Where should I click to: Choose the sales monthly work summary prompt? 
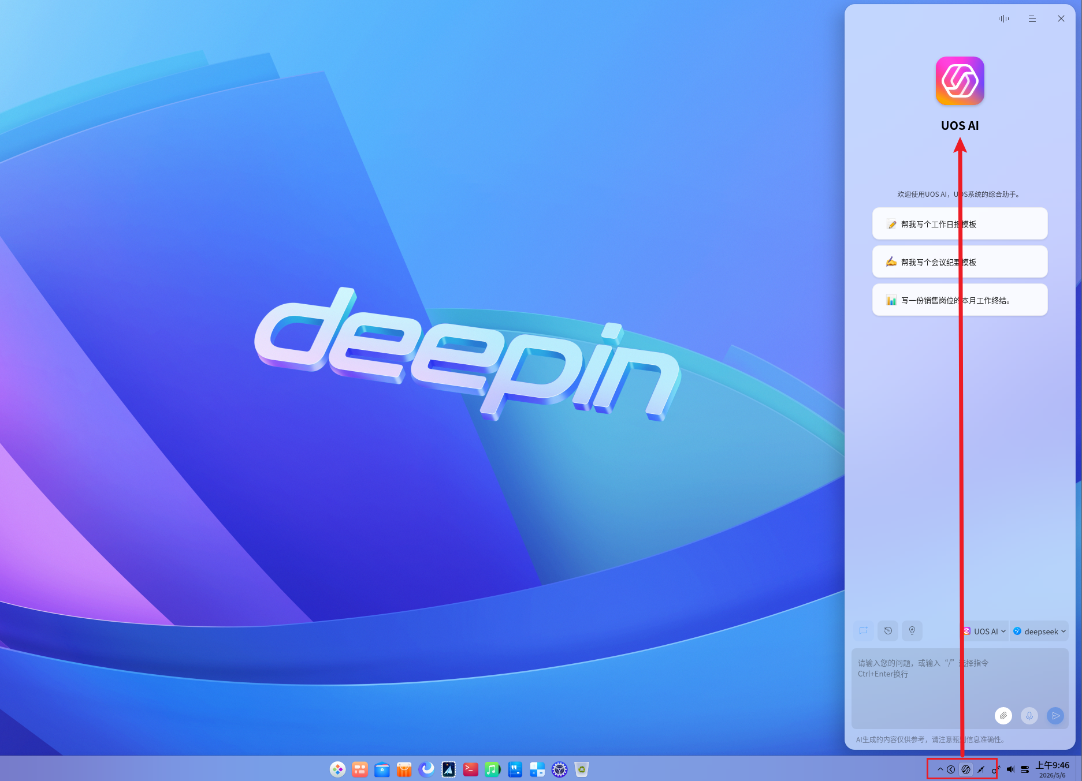pyautogui.click(x=960, y=300)
